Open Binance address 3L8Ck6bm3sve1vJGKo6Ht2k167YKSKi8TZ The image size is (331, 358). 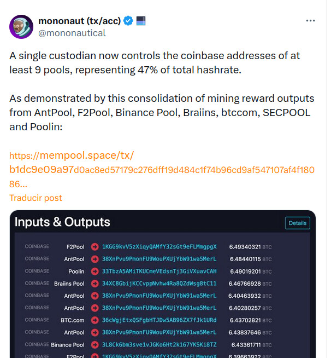pyautogui.click(x=159, y=345)
